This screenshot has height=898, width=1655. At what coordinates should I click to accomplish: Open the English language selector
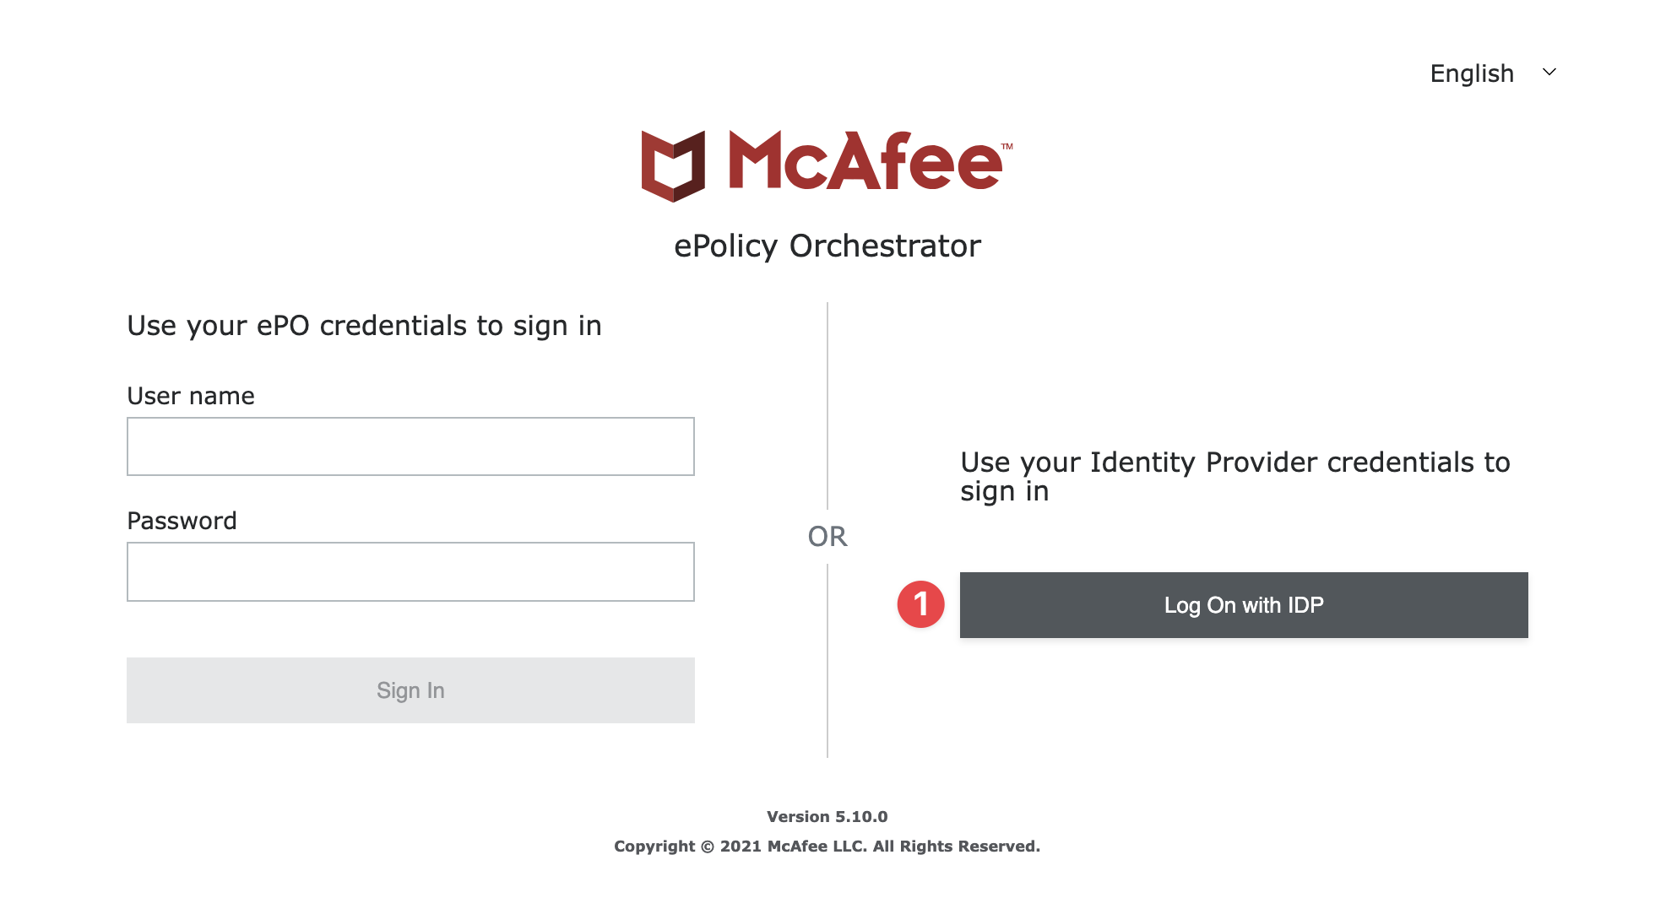(1472, 73)
